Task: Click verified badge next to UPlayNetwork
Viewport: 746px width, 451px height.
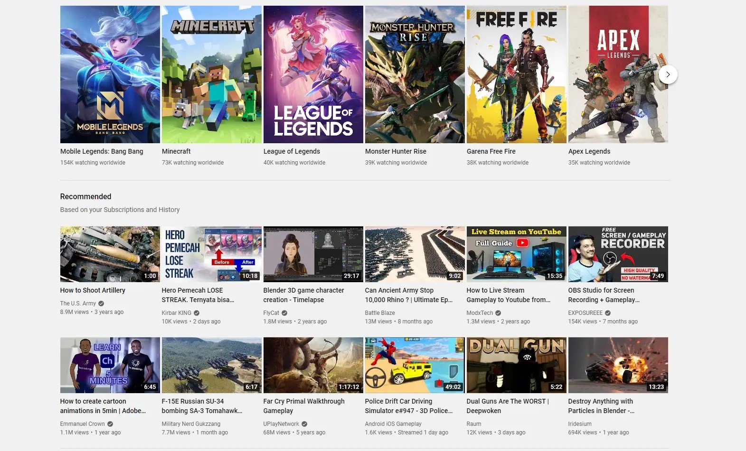Action: pos(304,424)
